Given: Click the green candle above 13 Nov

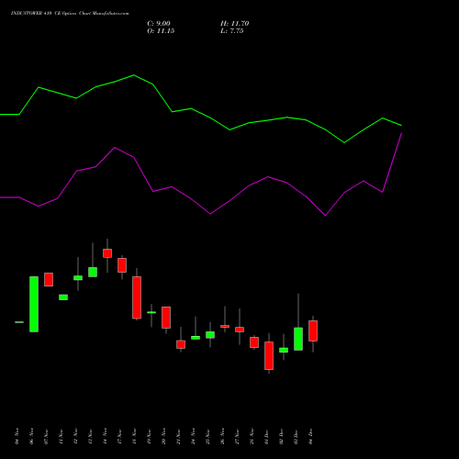Looking at the screenshot, I should coord(93,272).
